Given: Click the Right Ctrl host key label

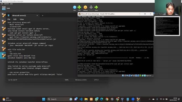Looking at the screenshot, I should (x=149, y=76).
